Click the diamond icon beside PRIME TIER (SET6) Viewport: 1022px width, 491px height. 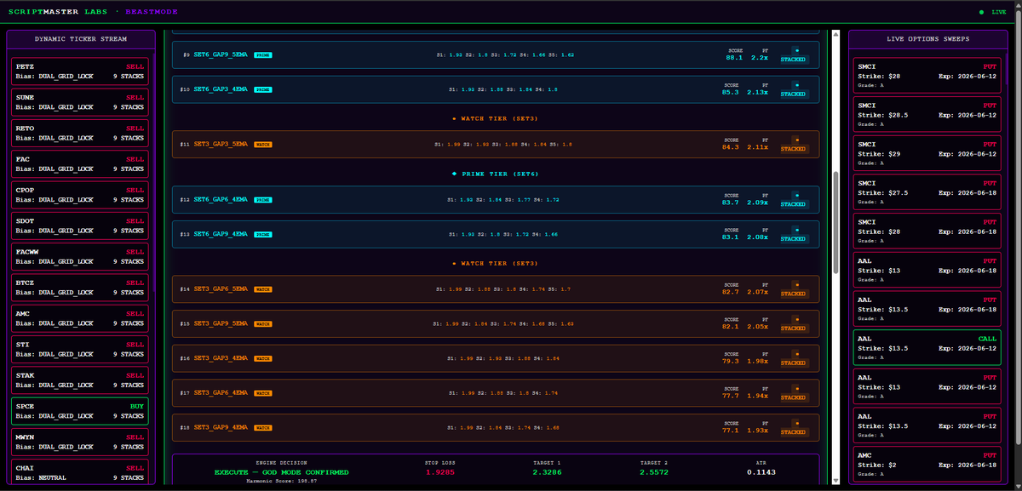pyautogui.click(x=454, y=174)
